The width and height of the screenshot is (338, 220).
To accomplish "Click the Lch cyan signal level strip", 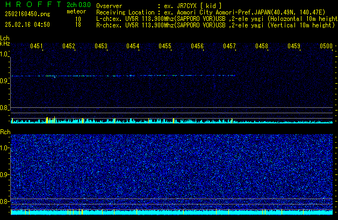I will pyautogui.click(x=172, y=121).
